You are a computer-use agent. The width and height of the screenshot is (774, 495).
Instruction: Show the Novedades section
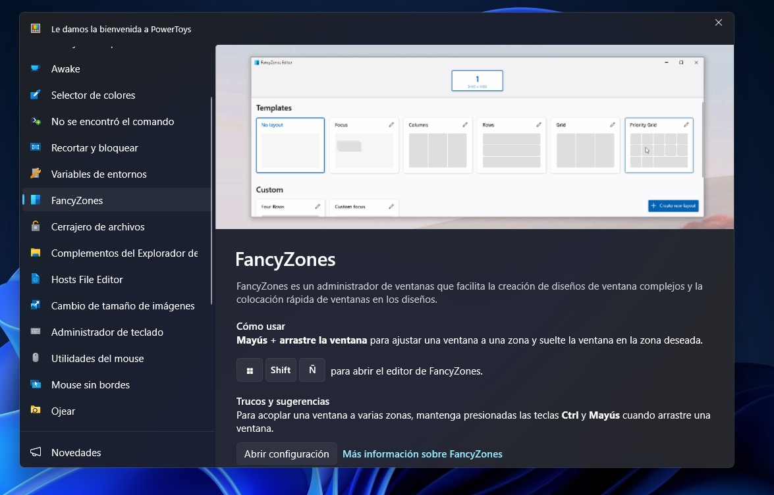click(117, 452)
